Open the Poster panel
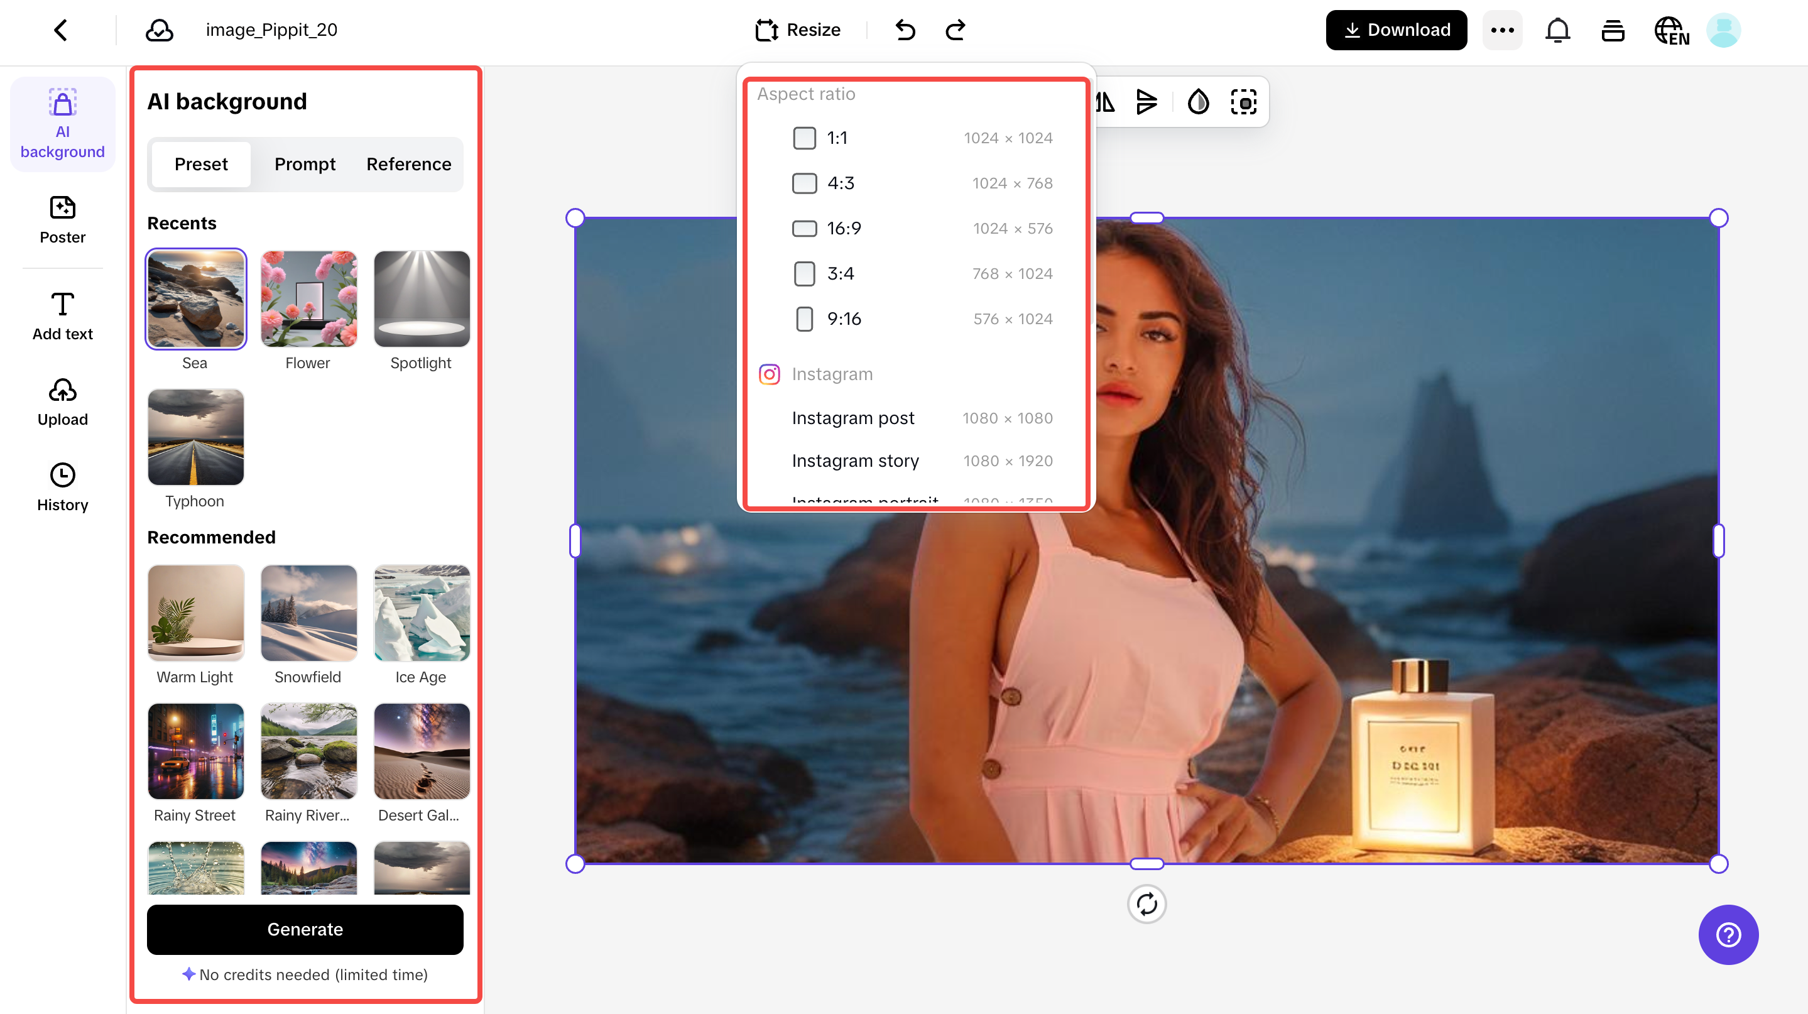This screenshot has width=1808, height=1014. point(62,220)
